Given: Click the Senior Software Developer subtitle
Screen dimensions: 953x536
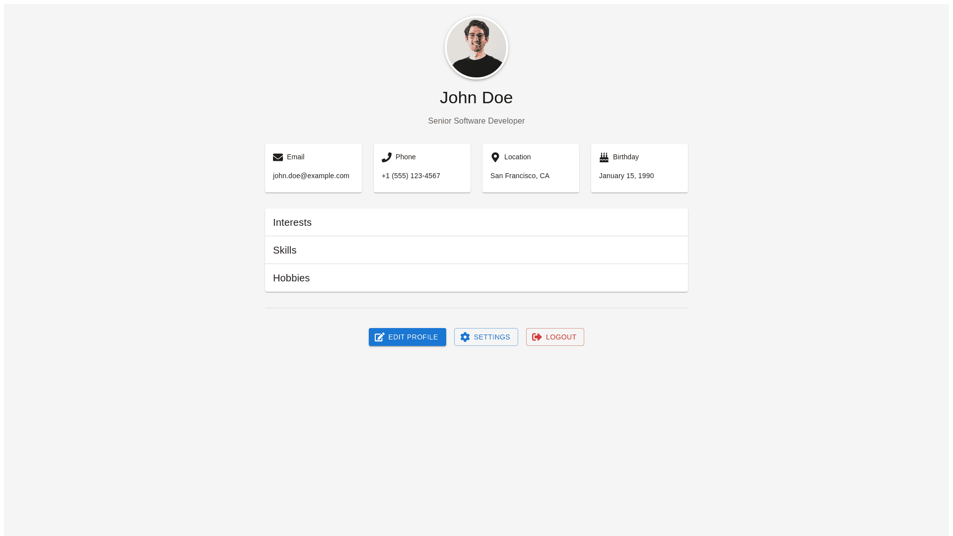Looking at the screenshot, I should pyautogui.click(x=476, y=121).
